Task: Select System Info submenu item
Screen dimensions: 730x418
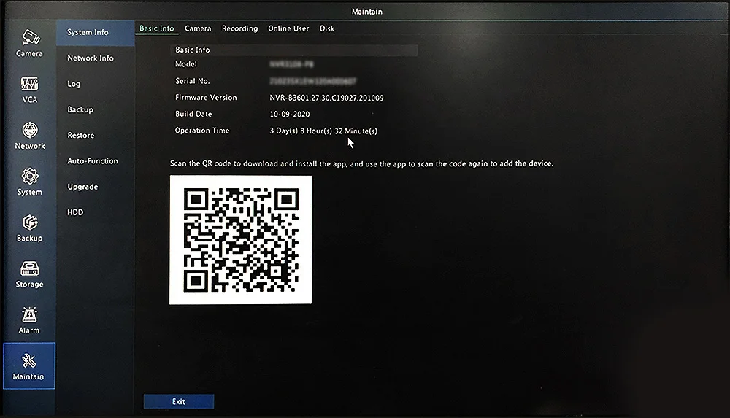Action: click(x=96, y=33)
